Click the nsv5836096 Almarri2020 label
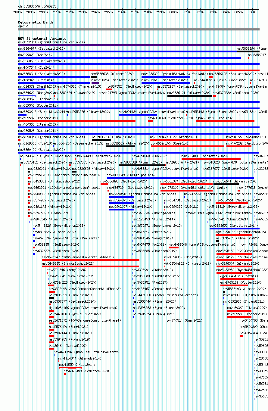 tap(114, 137)
